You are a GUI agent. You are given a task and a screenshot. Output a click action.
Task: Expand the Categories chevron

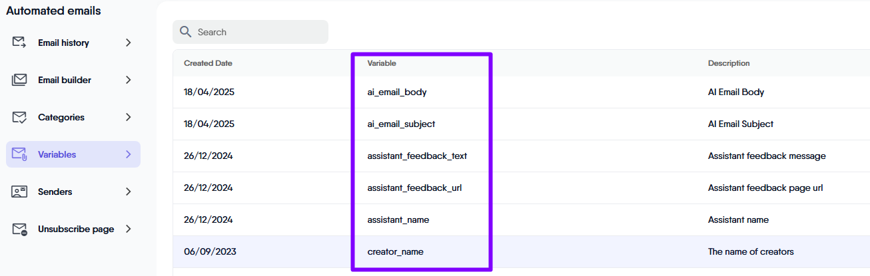129,117
